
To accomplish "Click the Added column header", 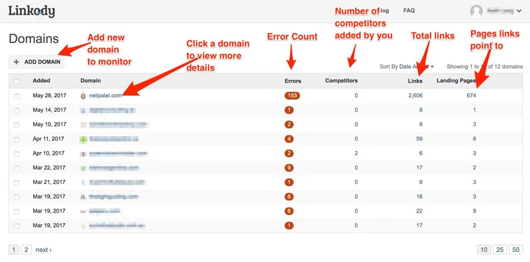I will click(x=41, y=81).
